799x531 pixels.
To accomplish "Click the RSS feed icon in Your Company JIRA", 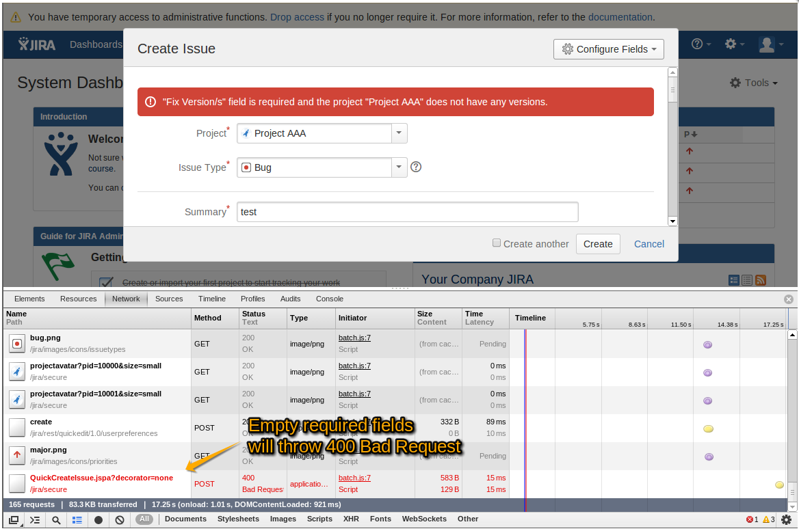I will 761,280.
